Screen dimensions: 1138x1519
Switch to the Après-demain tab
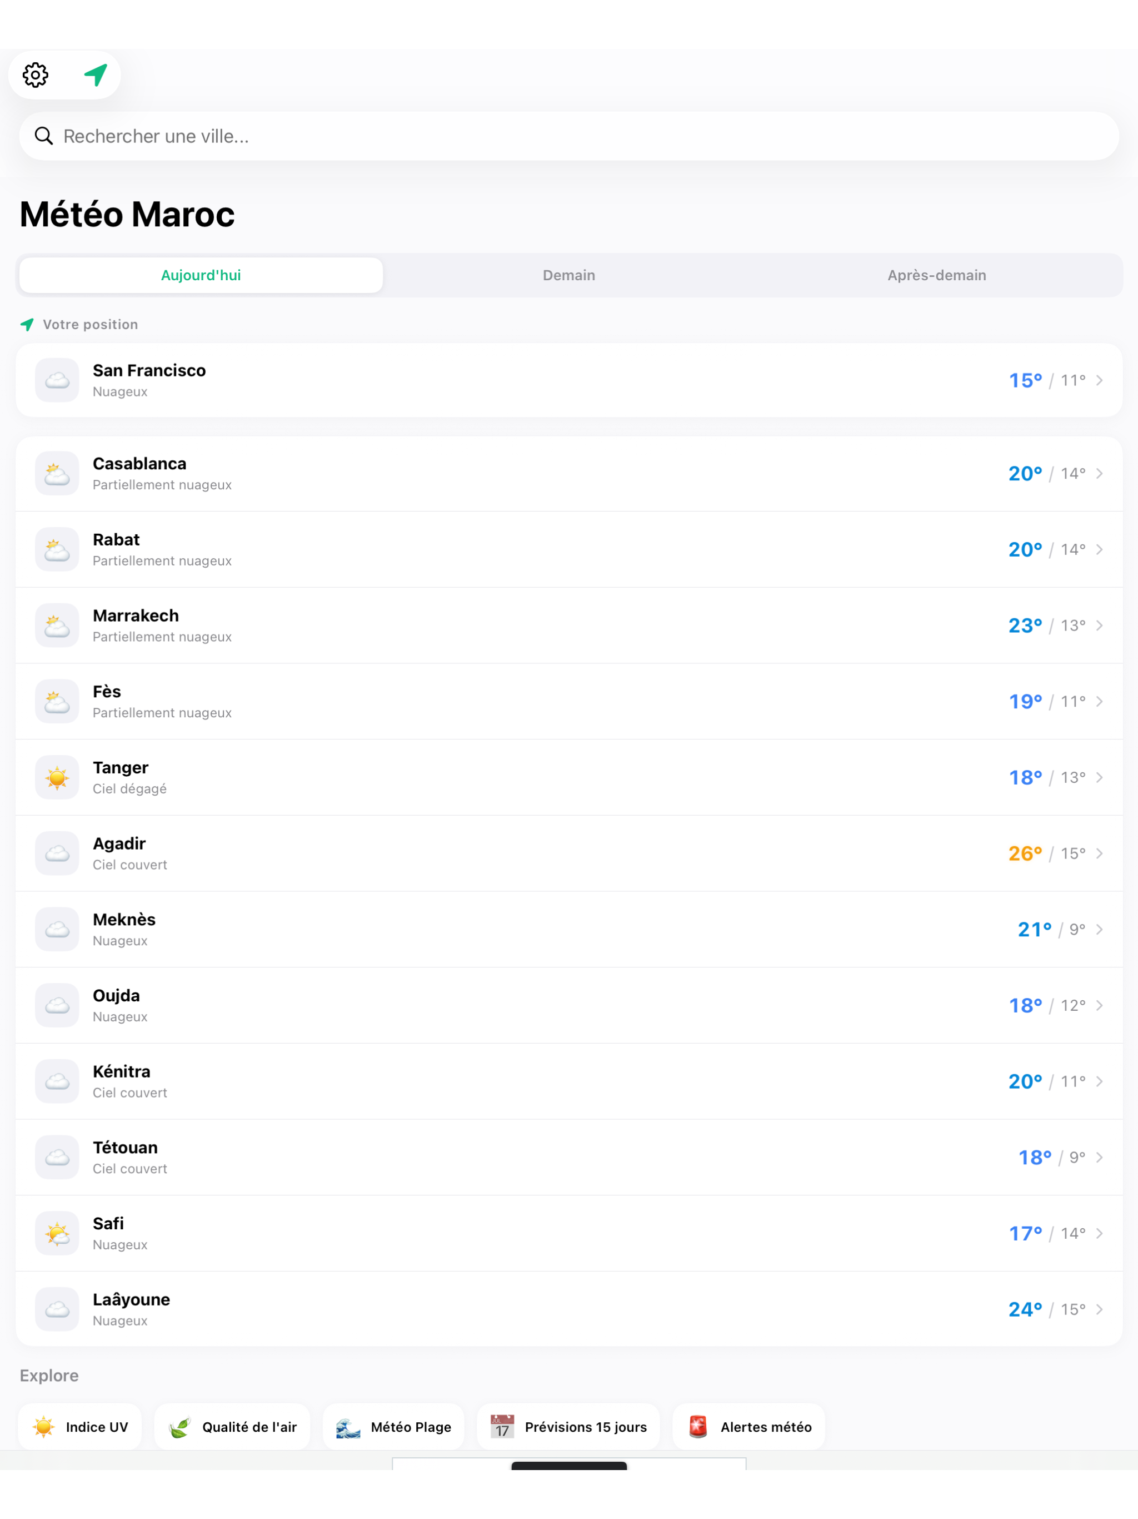click(936, 275)
